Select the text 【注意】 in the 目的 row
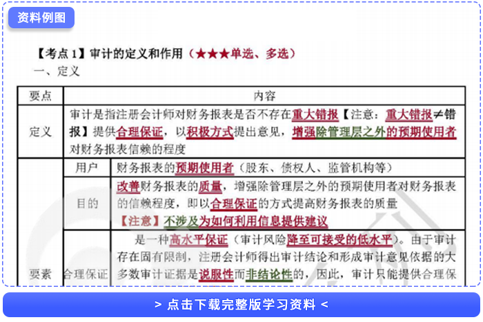483x322 pixels. [139, 221]
